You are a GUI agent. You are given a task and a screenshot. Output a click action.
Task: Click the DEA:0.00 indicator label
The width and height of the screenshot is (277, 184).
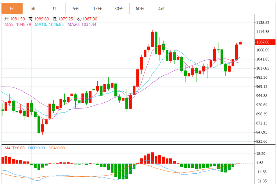tap(57, 148)
